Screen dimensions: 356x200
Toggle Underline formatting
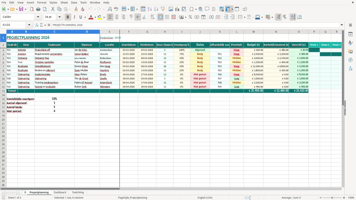[x=81, y=17]
